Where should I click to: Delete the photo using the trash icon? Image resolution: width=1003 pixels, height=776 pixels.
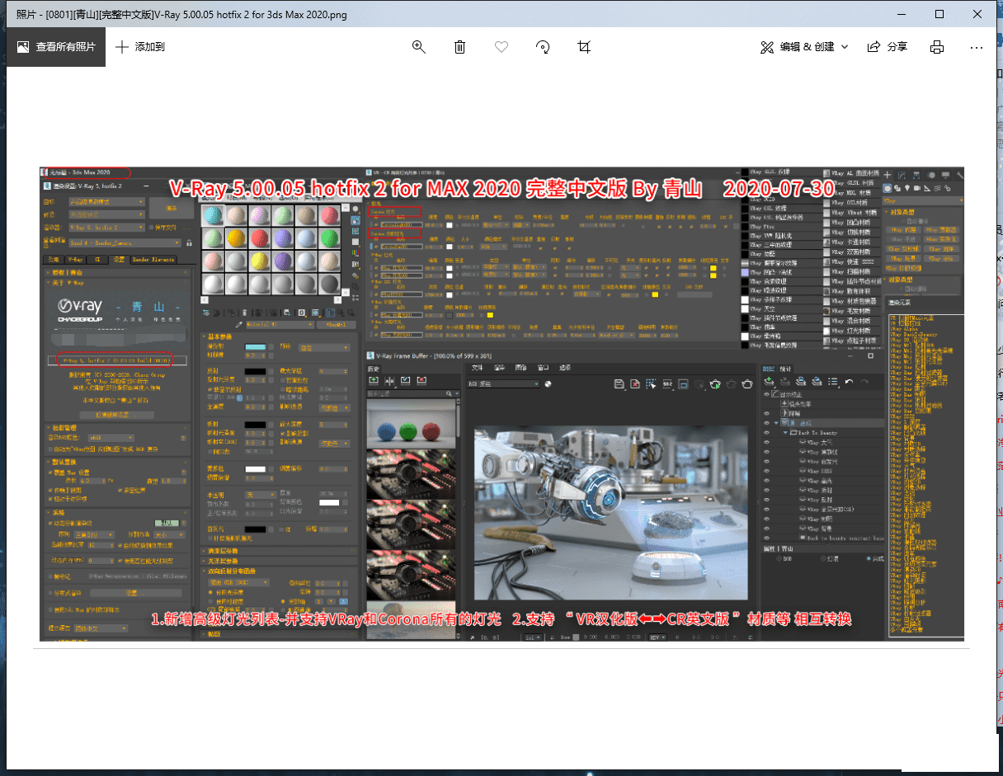[460, 47]
